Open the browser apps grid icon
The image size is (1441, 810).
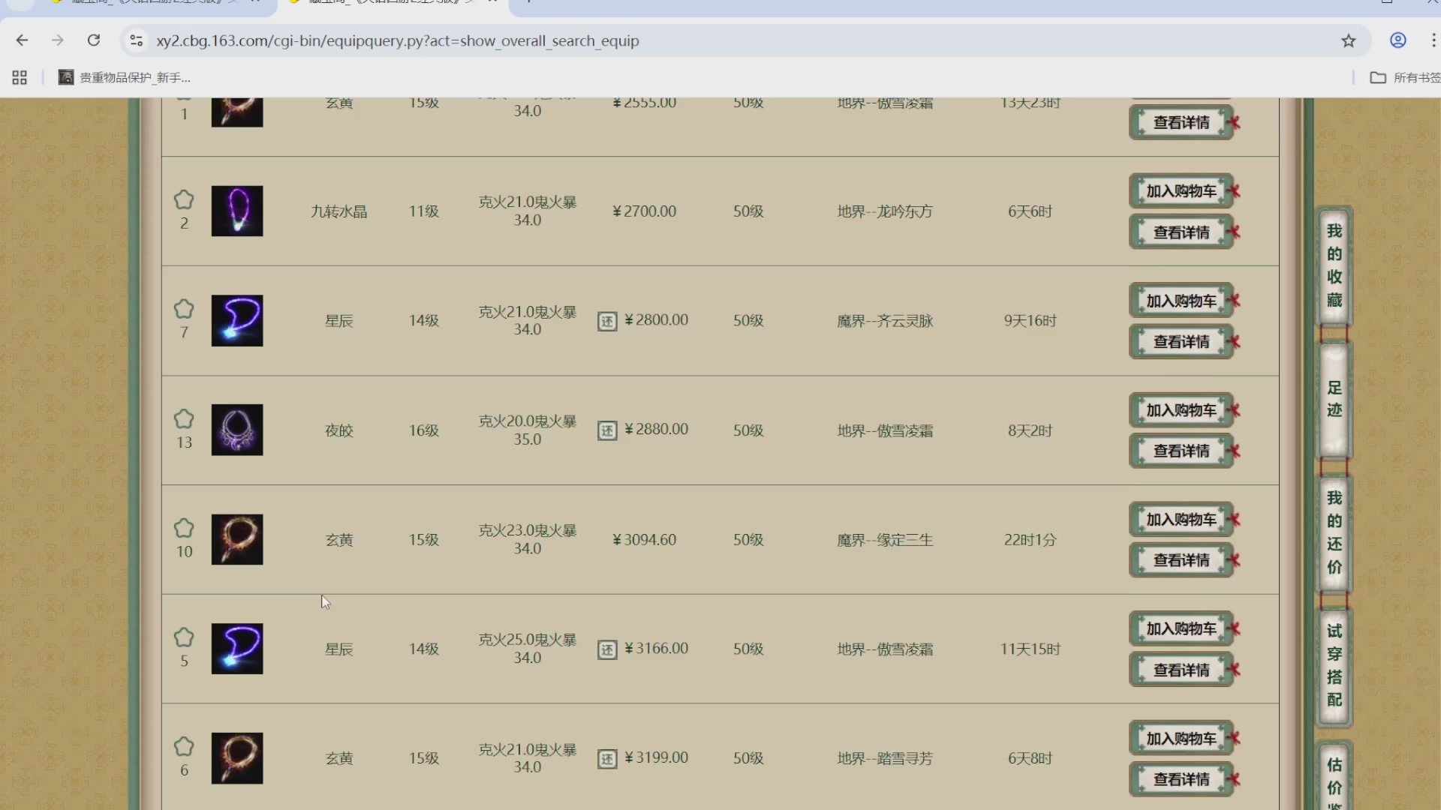point(20,77)
